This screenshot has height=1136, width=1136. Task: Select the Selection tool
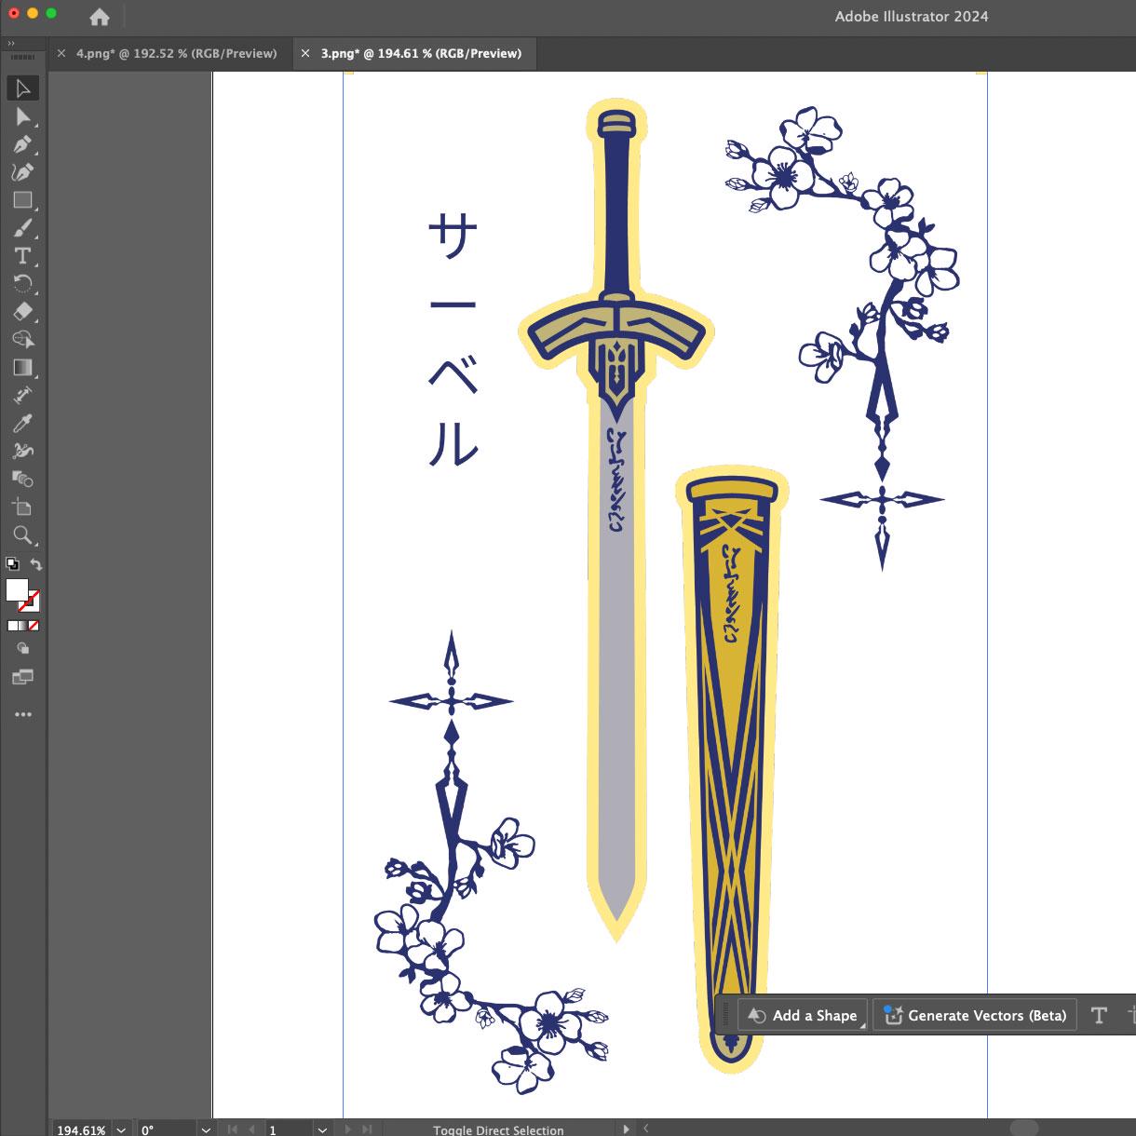(22, 88)
